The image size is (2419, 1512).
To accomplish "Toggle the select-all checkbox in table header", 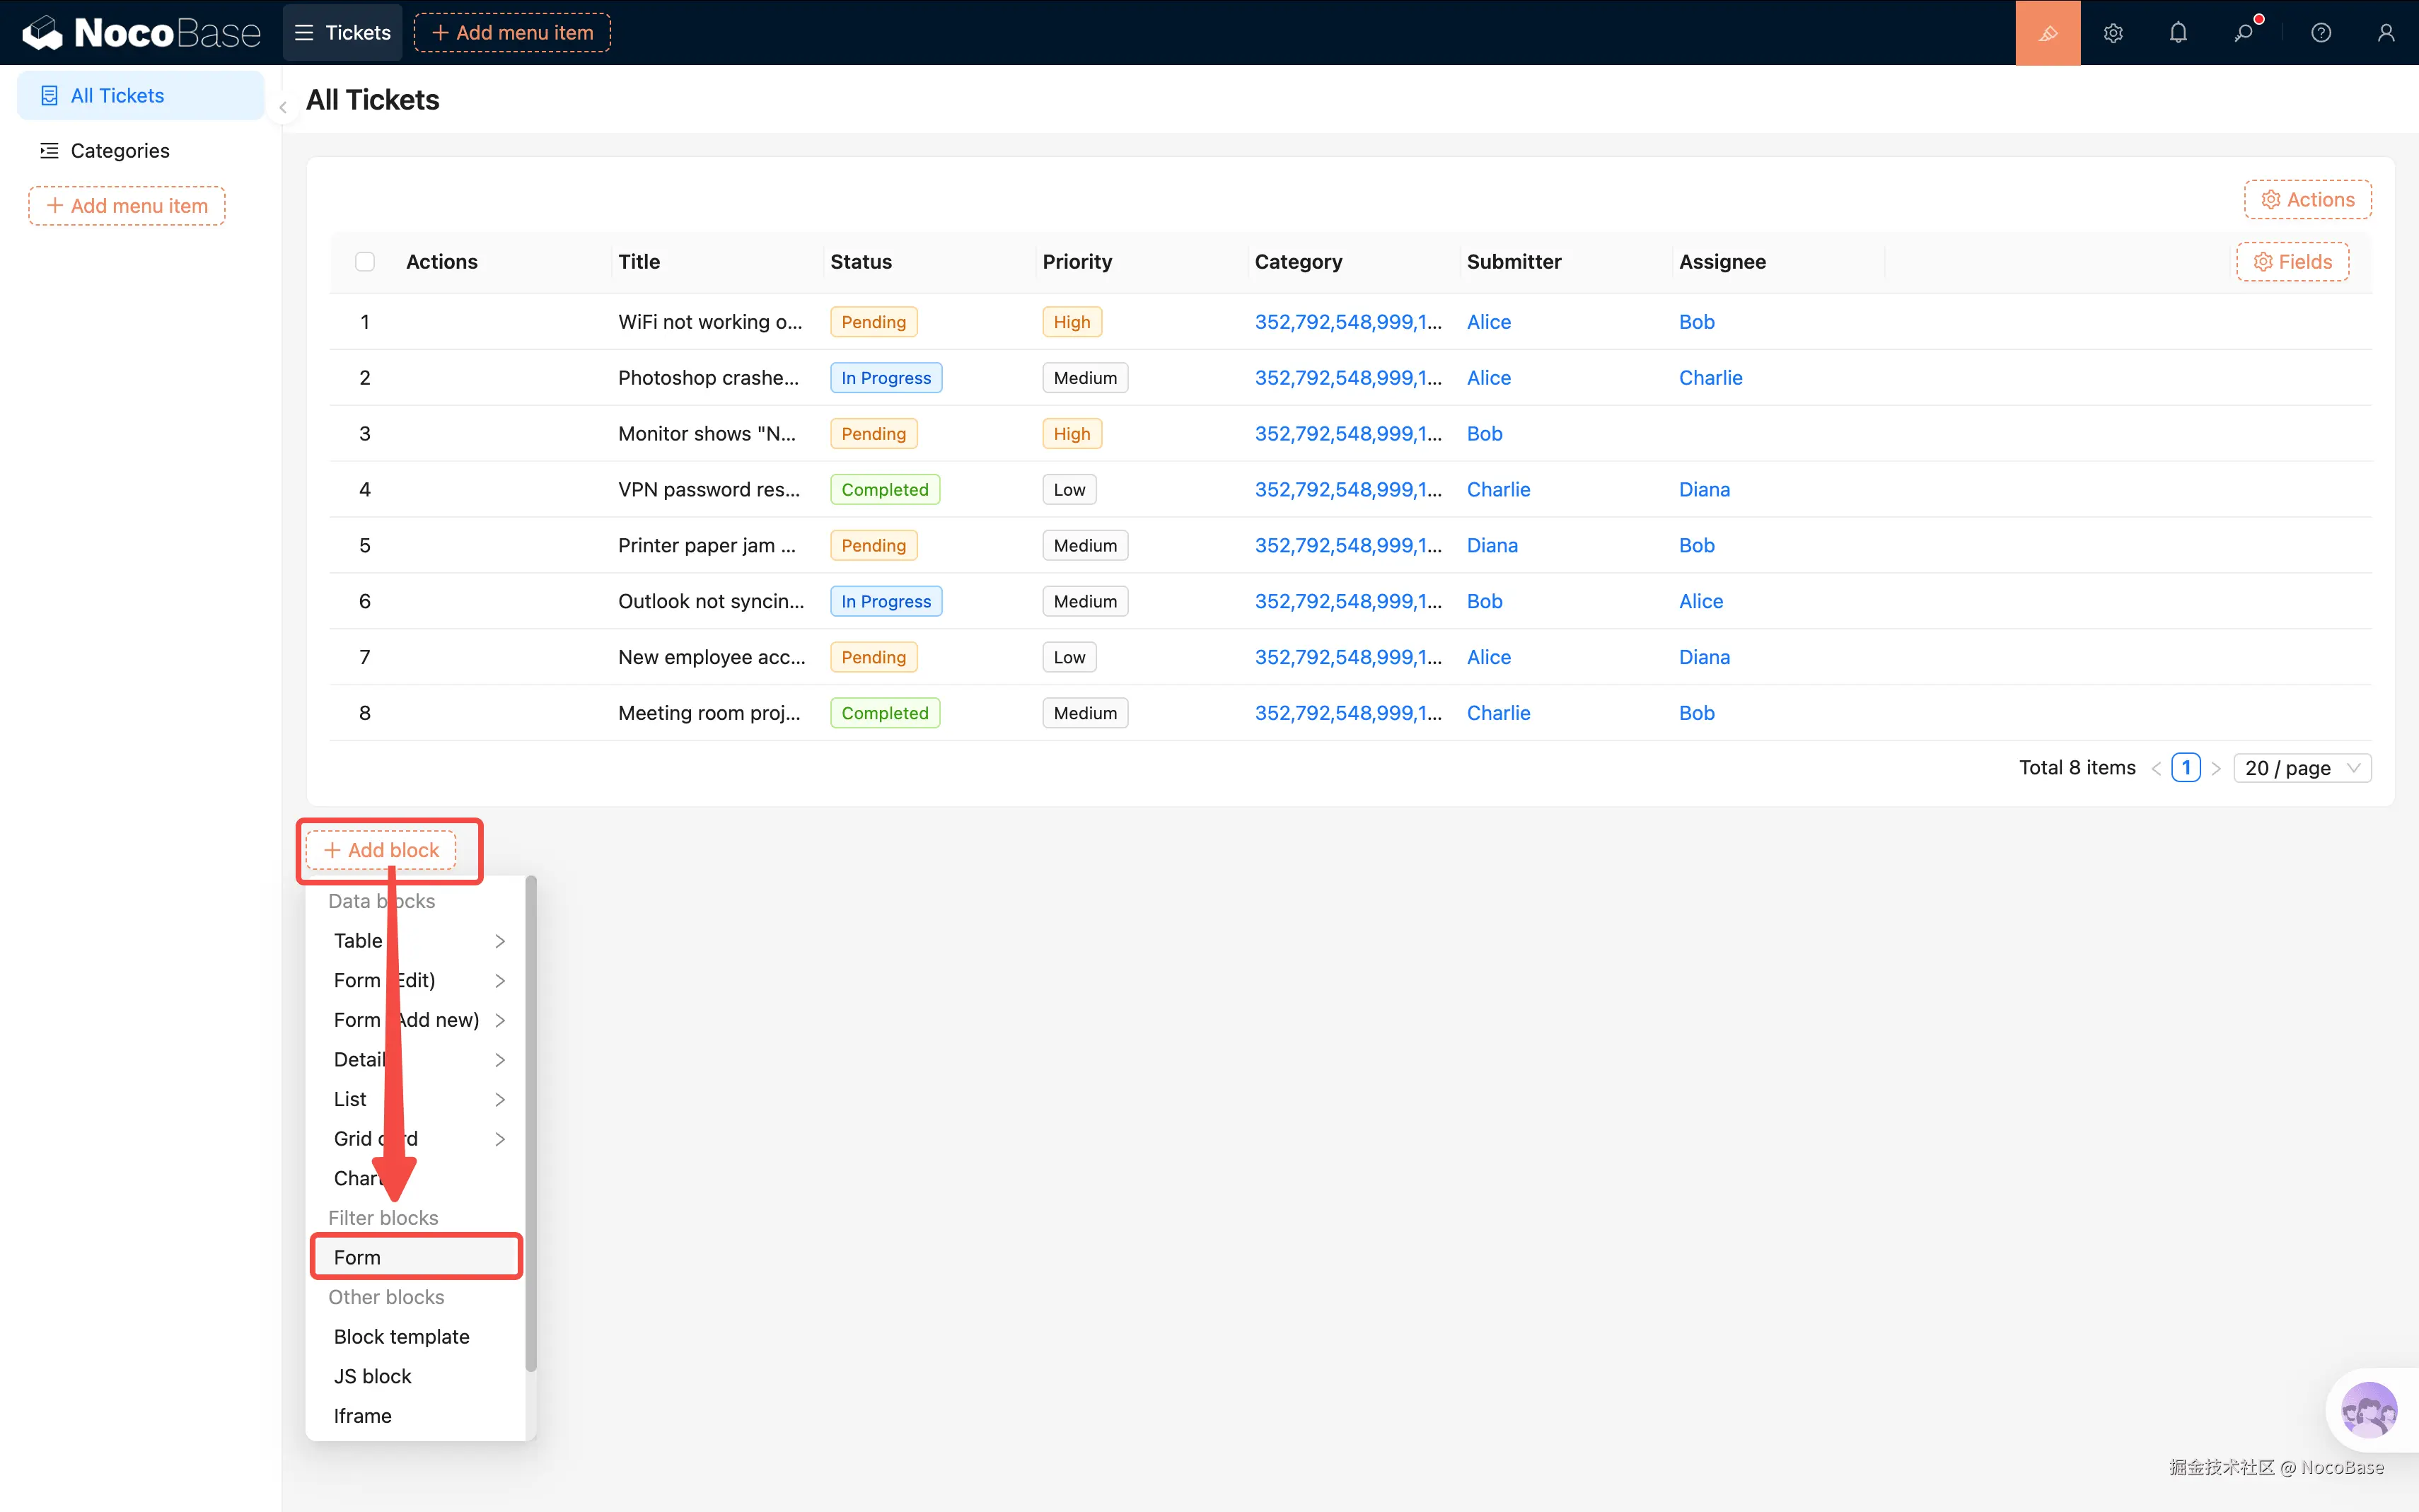I will (x=365, y=262).
